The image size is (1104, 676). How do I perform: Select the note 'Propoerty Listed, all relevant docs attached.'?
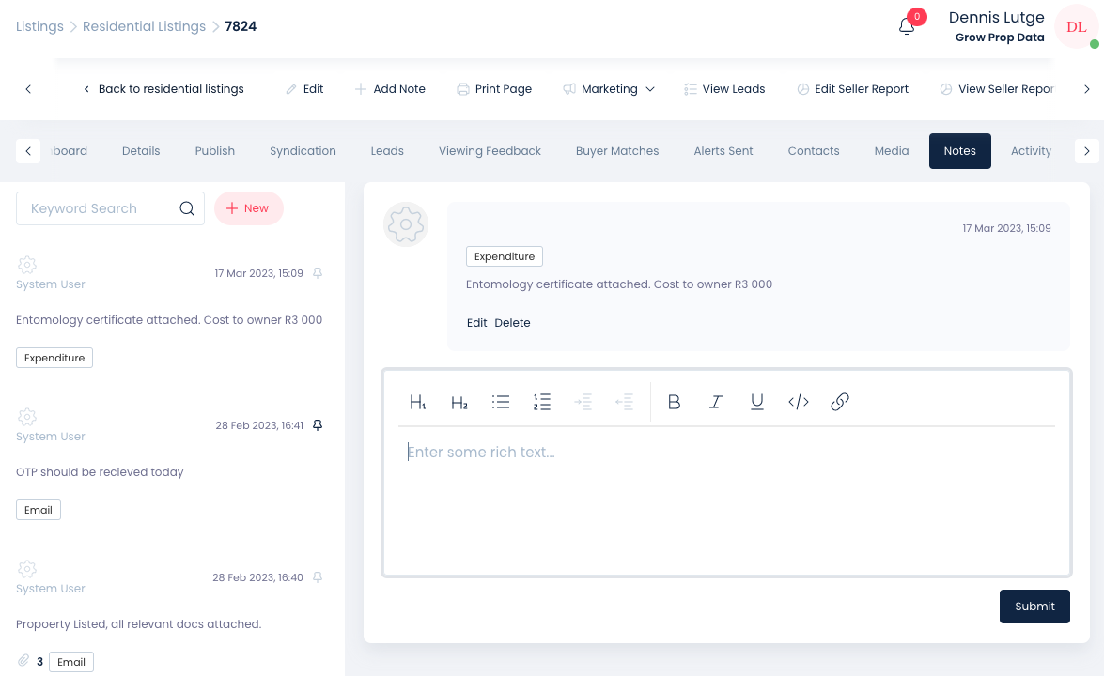pyautogui.click(x=138, y=624)
